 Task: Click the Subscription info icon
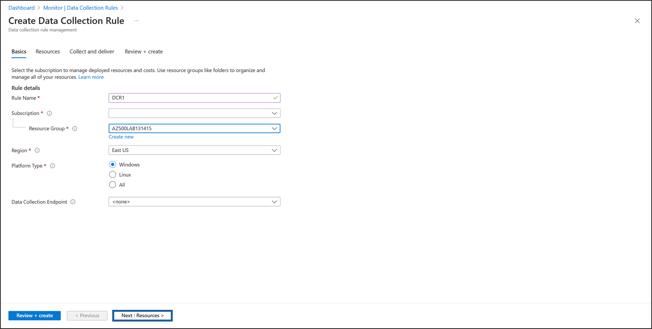tap(49, 113)
